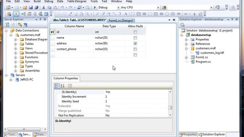Switch to the Form1.cs [Design] tab
Screen dimensions: 244x137
(x=121, y=20)
